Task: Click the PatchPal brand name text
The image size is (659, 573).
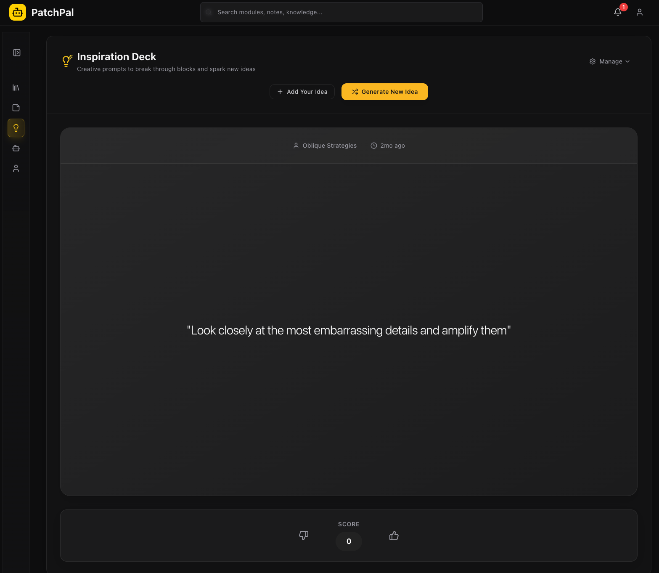Action: coord(53,13)
